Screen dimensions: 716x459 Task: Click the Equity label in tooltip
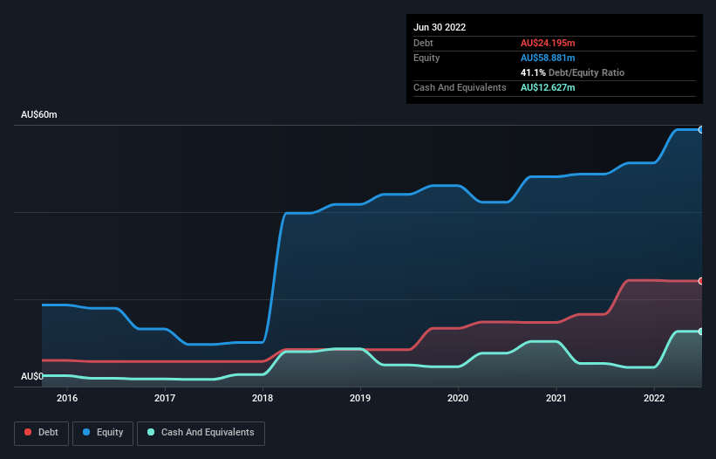(426, 58)
